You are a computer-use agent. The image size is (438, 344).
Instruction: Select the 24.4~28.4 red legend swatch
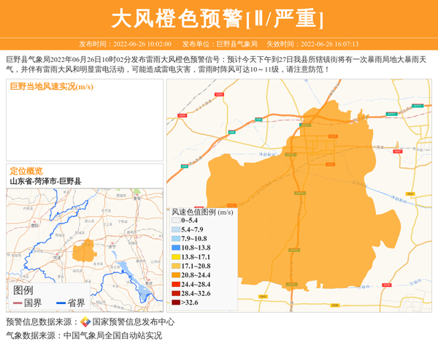tap(175, 284)
